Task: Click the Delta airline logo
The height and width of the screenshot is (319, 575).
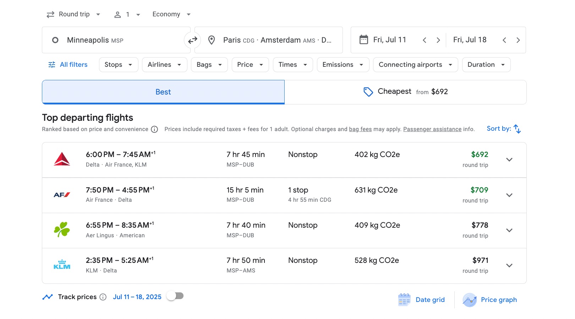Action: click(62, 159)
